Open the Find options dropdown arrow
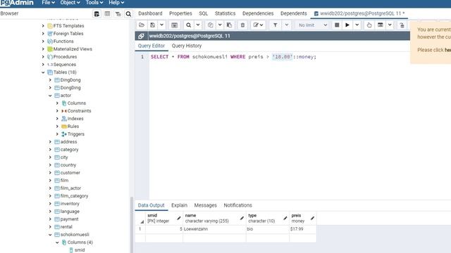Image resolution: width=451 pixels, height=253 pixels. coord(198,25)
